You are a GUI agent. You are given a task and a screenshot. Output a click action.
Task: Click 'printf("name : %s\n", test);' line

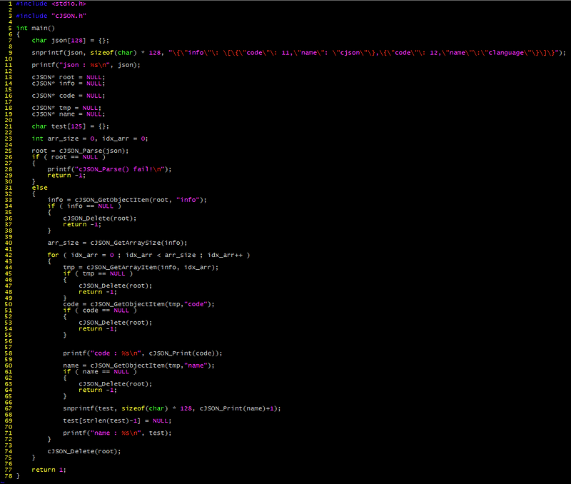(x=117, y=433)
